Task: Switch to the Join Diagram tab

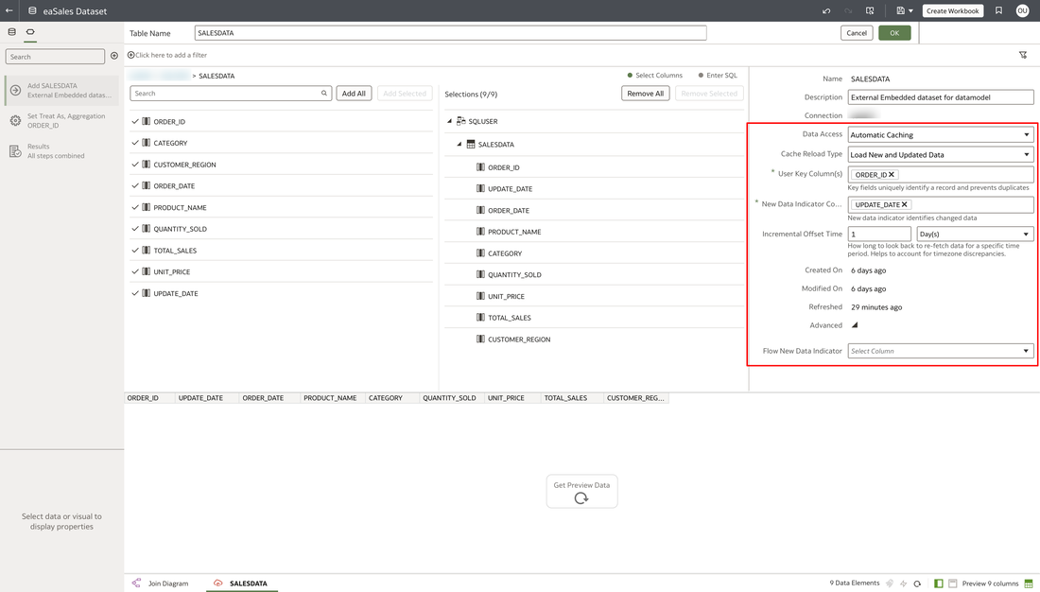Action: point(160,583)
